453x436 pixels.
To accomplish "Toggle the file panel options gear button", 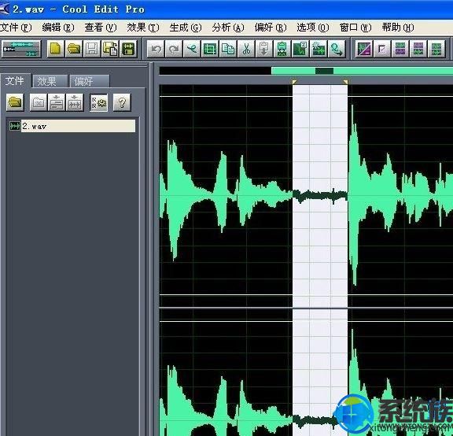I will [x=99, y=102].
